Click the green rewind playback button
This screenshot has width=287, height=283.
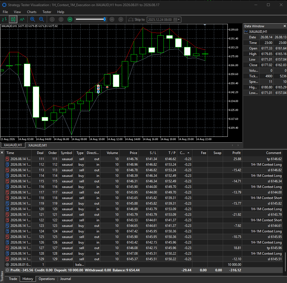70,19
